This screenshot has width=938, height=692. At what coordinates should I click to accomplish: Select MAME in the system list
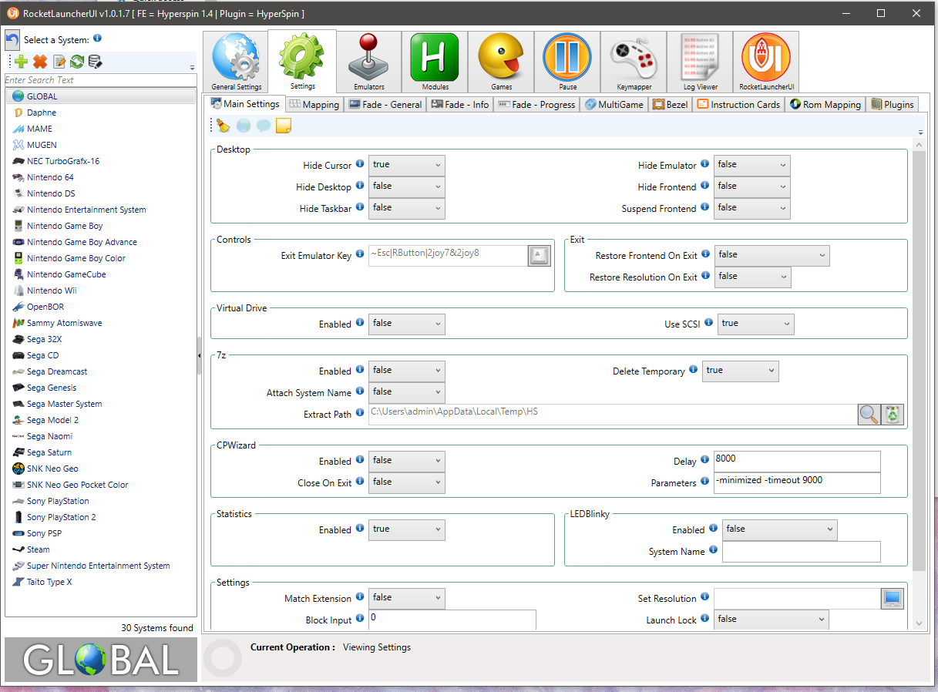coord(100,129)
